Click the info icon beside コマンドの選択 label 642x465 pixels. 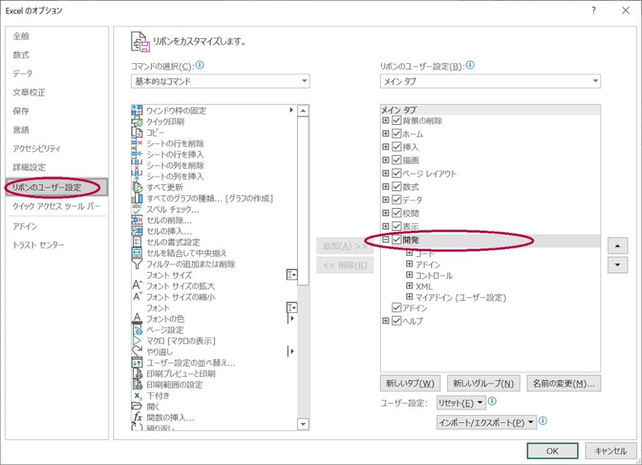(200, 65)
